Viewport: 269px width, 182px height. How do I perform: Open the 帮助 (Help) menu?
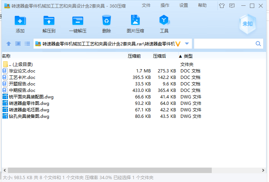pyautogui.click(x=202, y=5)
